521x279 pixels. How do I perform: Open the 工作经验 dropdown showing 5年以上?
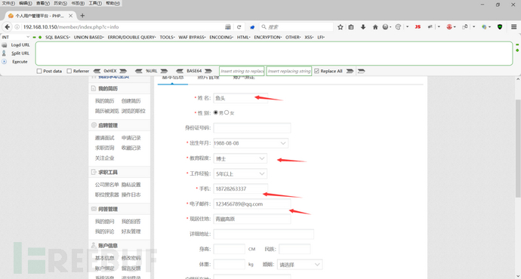coord(240,173)
